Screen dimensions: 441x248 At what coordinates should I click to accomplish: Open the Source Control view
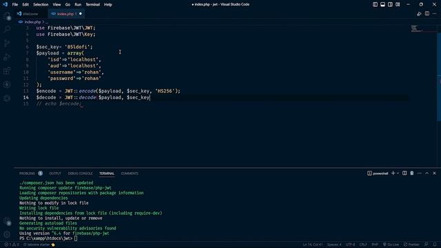[x=7, y=43]
